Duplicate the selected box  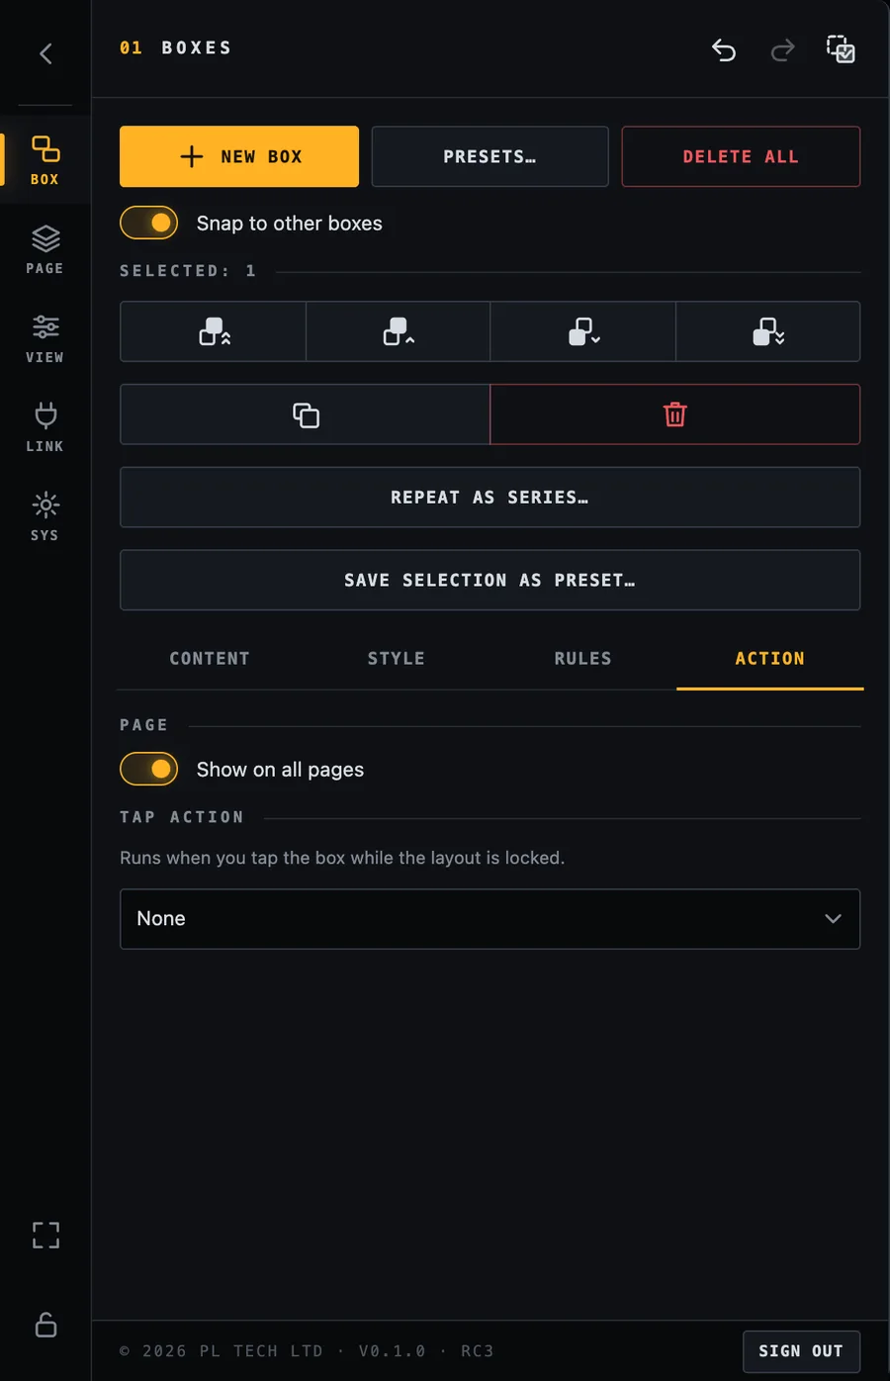tap(306, 414)
